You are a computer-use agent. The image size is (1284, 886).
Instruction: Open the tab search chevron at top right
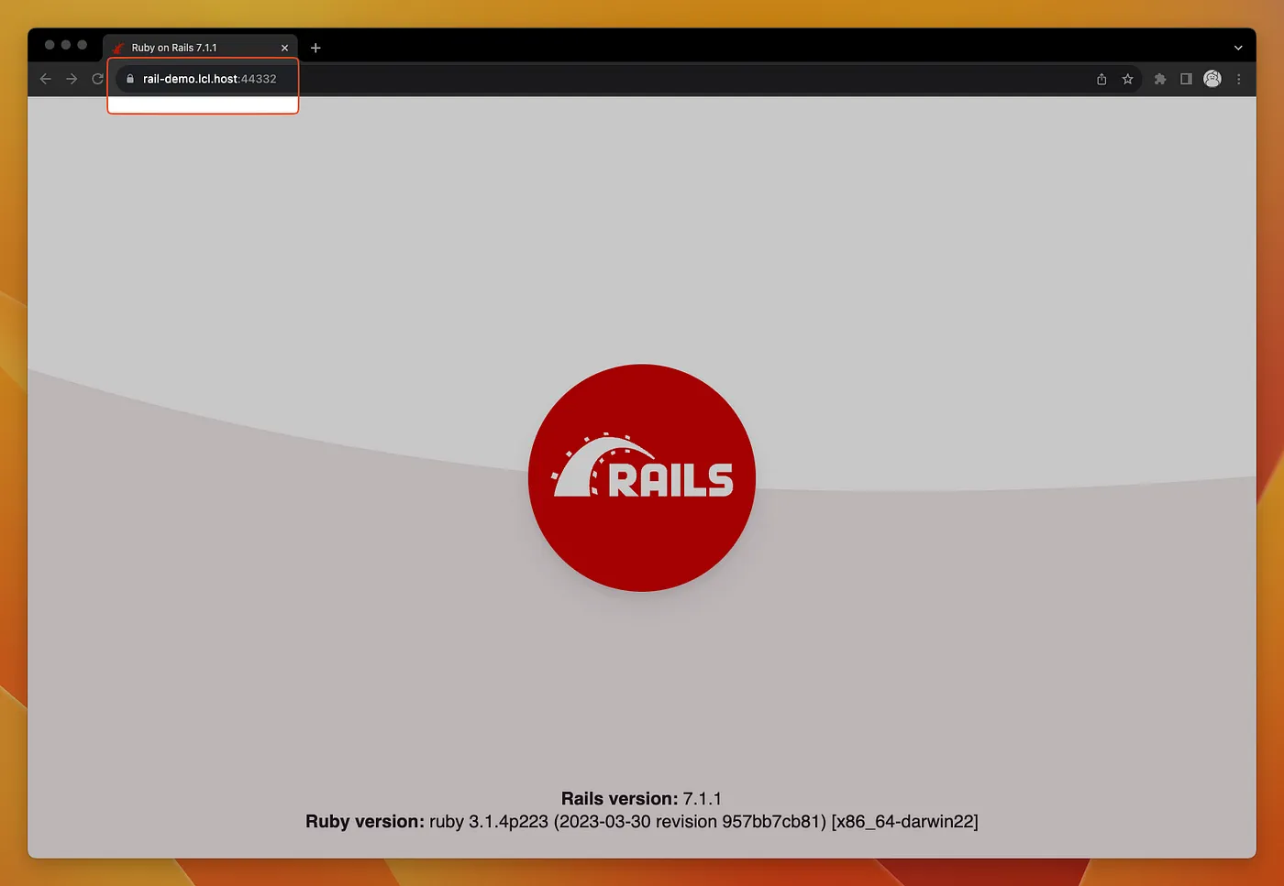coord(1238,47)
